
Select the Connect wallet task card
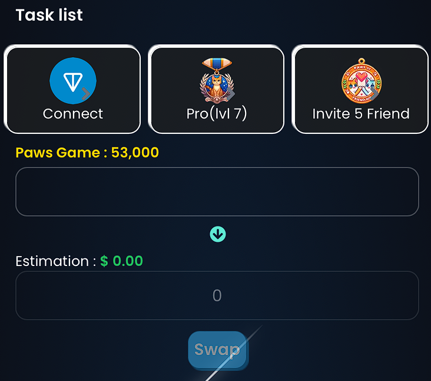pyautogui.click(x=74, y=90)
